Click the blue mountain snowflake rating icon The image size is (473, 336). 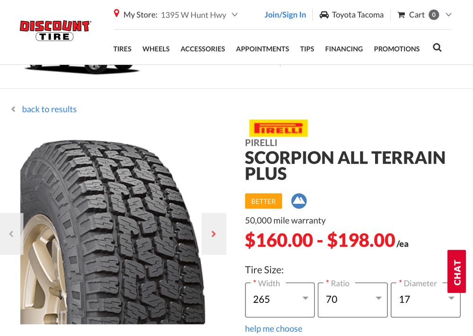(299, 201)
